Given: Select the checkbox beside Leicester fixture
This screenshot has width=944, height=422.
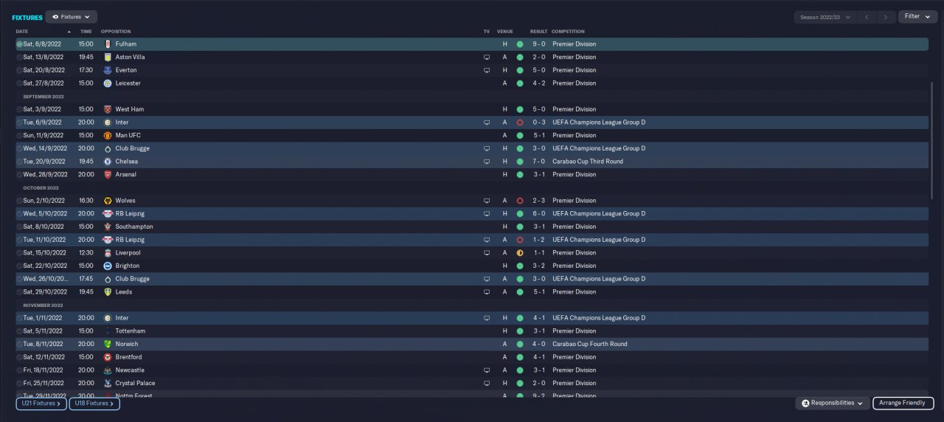Looking at the screenshot, I should pyautogui.click(x=19, y=83).
